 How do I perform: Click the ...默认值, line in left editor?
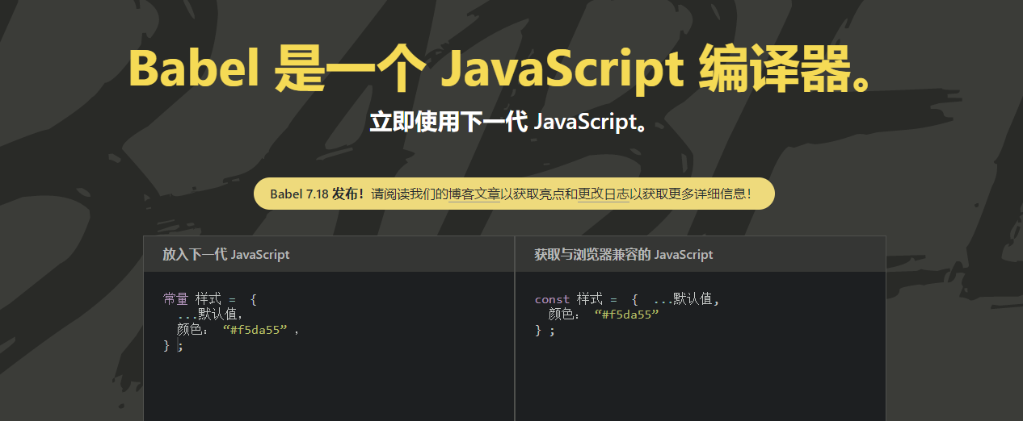[x=210, y=315]
